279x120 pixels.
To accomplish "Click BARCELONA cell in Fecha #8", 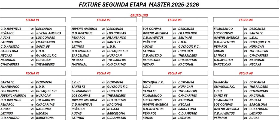I will click(264, 105).
